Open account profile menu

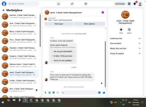(140, 4)
